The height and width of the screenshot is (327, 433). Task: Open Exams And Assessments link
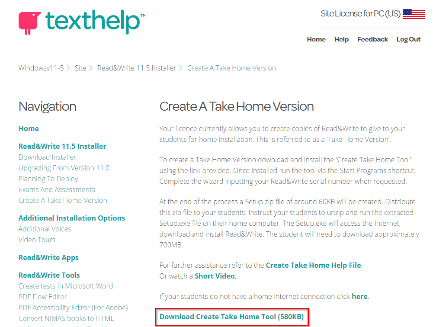(57, 189)
